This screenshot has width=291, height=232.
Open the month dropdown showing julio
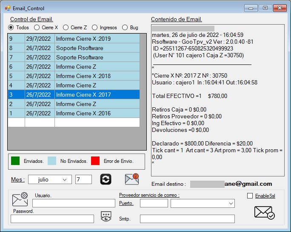[50, 180]
